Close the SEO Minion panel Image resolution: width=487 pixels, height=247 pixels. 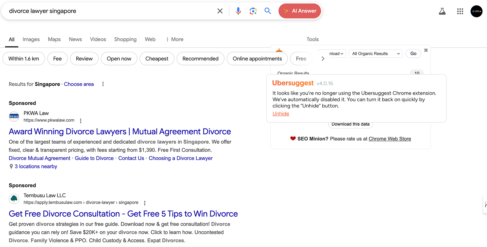pyautogui.click(x=426, y=50)
